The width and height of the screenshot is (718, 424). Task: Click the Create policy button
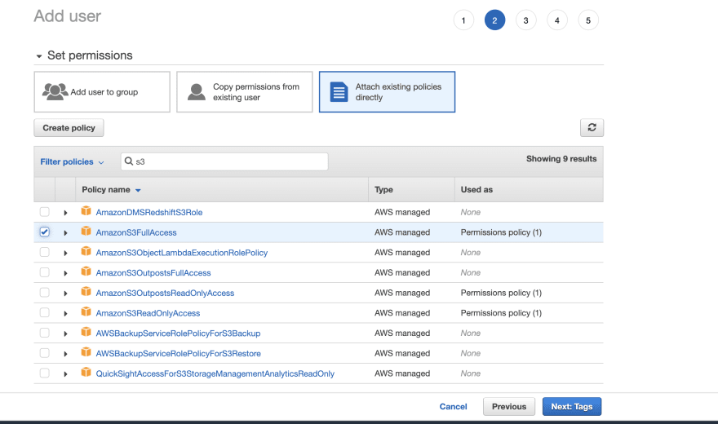coord(69,128)
